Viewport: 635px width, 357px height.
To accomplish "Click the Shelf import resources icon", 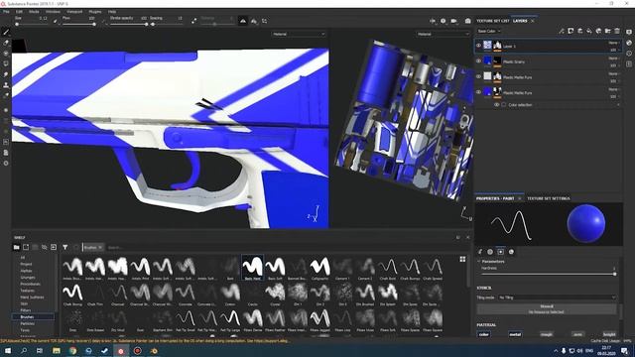I will coord(54,247).
